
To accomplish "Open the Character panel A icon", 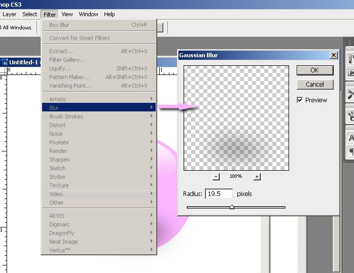I will click(351, 138).
